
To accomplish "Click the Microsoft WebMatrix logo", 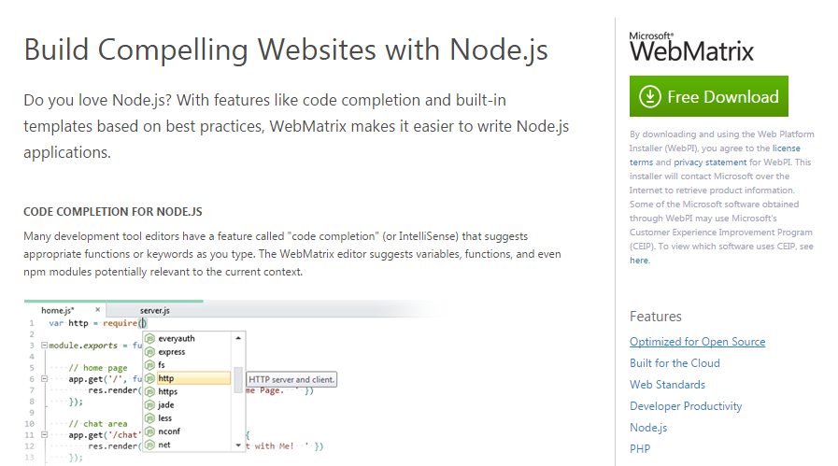I will coord(691,47).
